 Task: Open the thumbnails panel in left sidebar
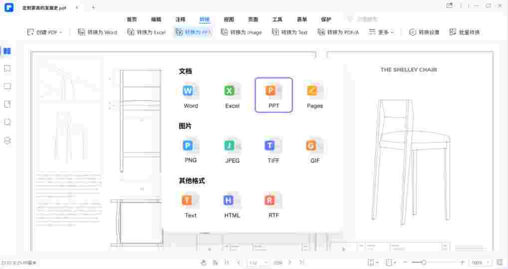coord(7,51)
